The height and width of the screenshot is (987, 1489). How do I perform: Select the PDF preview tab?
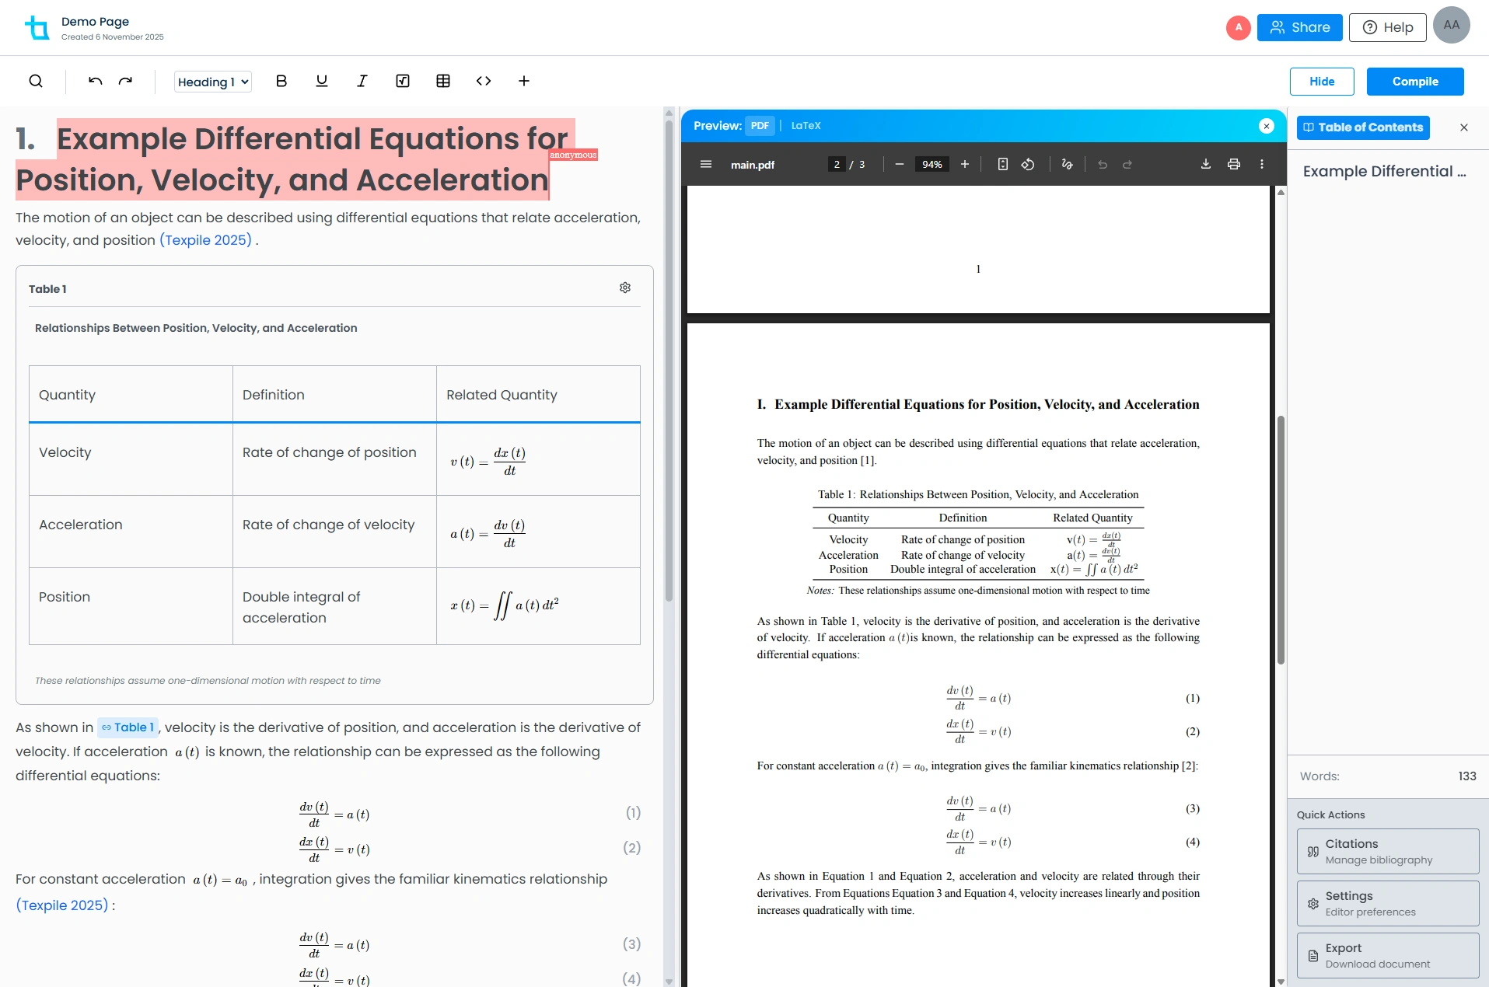point(760,125)
